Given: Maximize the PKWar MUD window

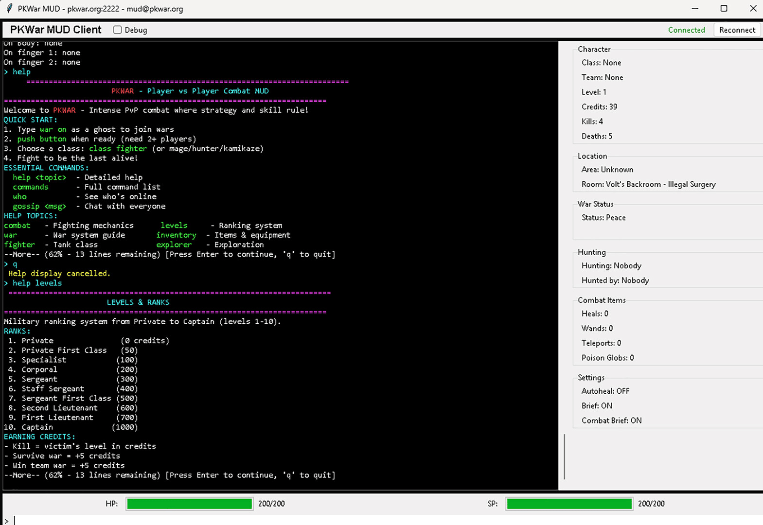Looking at the screenshot, I should [x=724, y=9].
